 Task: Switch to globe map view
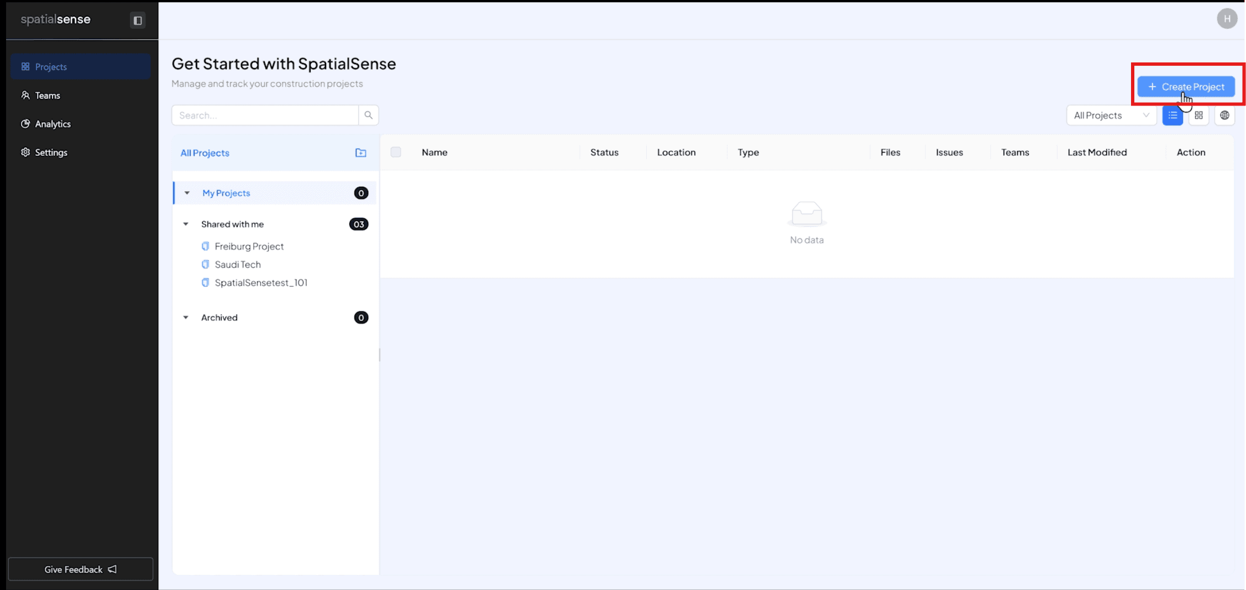point(1224,115)
